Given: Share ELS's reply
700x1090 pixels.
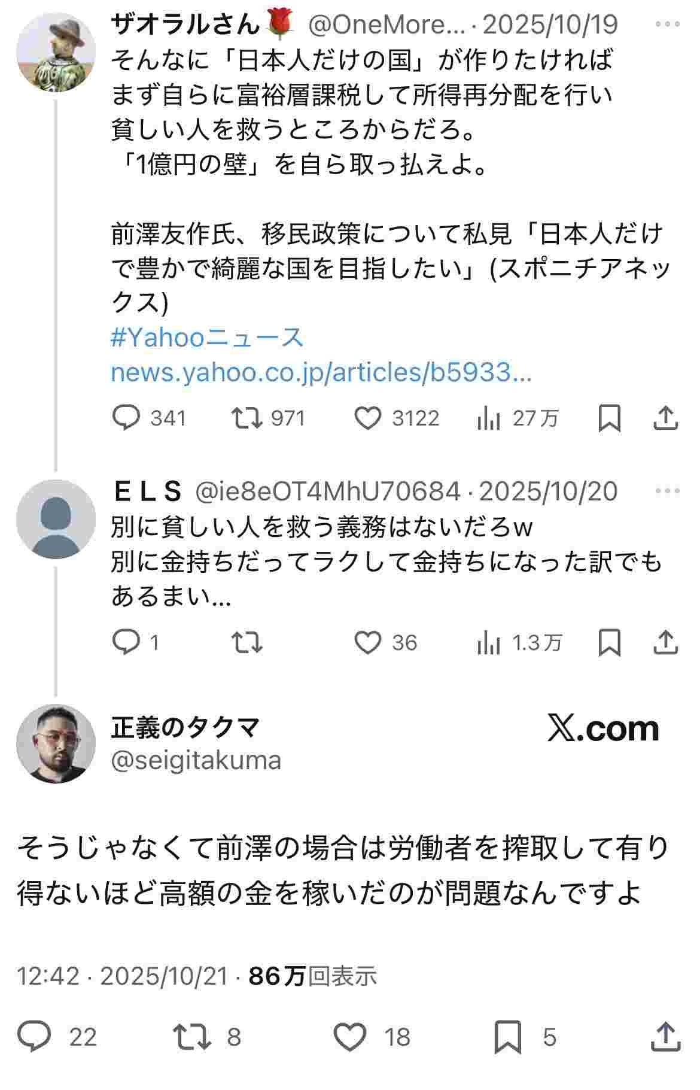Looking at the screenshot, I should click(x=665, y=642).
